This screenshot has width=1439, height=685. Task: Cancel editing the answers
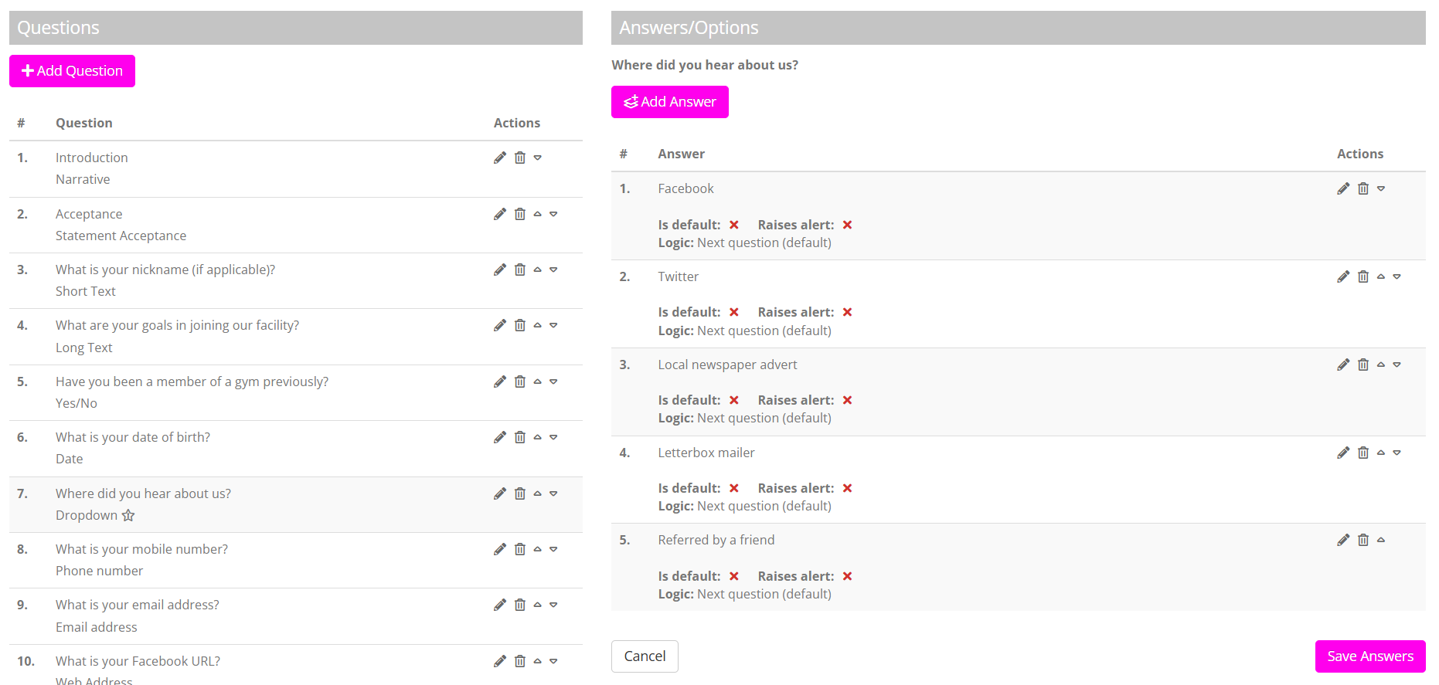[x=645, y=656]
